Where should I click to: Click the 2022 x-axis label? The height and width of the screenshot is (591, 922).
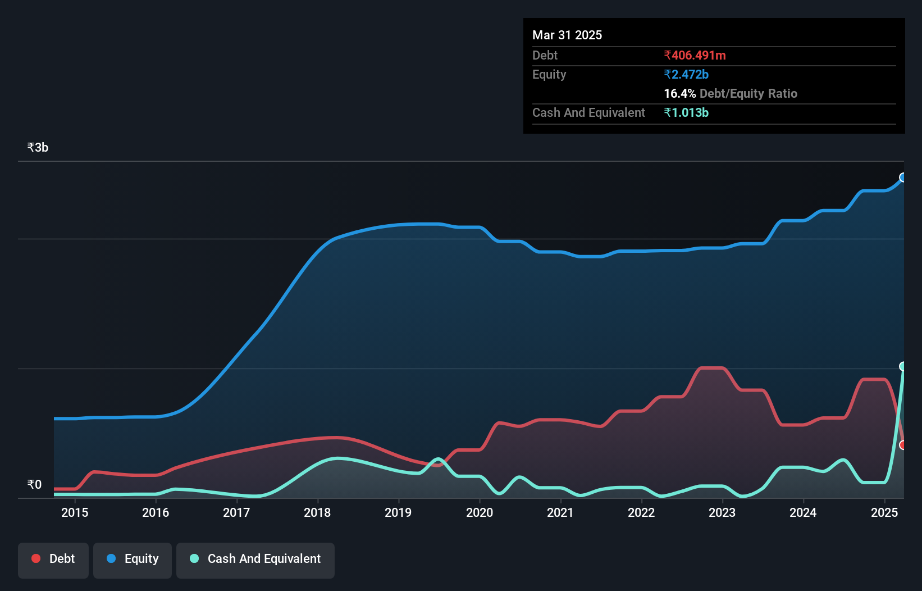(x=641, y=512)
